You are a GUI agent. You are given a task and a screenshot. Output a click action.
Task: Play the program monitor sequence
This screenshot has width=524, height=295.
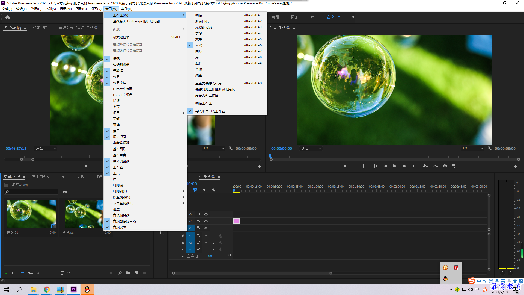click(x=395, y=166)
